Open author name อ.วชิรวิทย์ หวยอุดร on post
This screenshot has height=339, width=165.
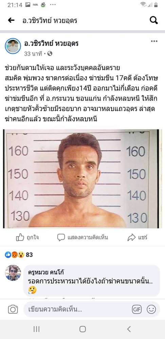(51, 44)
